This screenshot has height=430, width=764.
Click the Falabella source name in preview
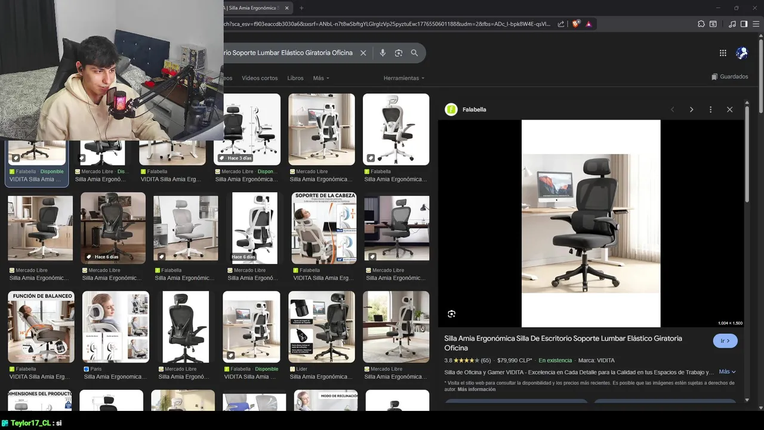pos(474,109)
